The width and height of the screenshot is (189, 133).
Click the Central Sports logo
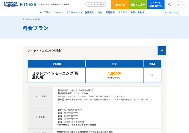coord(11,4)
